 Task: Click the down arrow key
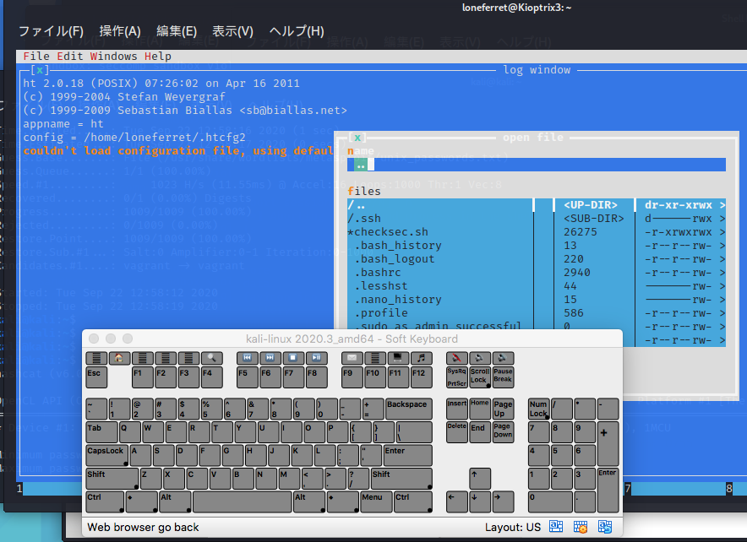pyautogui.click(x=480, y=501)
